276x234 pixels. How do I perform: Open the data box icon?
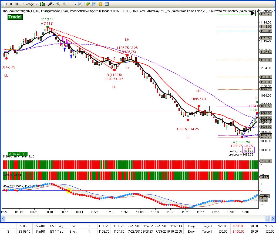click(x=80, y=4)
